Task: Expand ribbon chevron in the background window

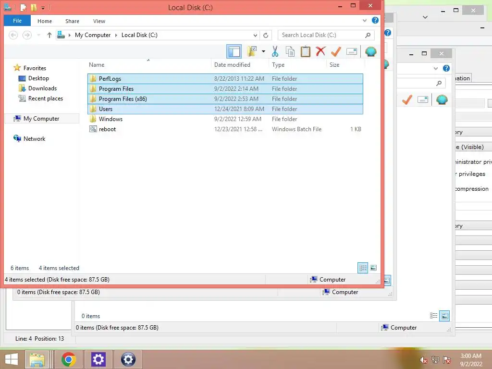Action: [x=435, y=68]
